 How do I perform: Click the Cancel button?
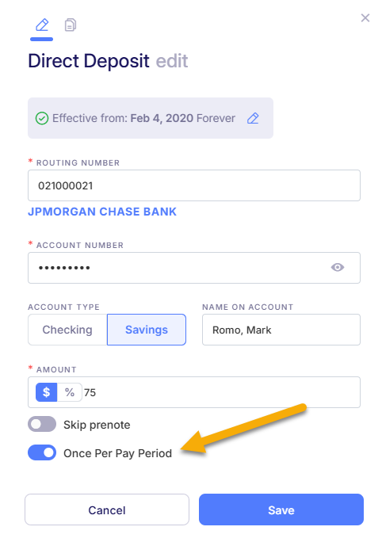click(x=107, y=510)
